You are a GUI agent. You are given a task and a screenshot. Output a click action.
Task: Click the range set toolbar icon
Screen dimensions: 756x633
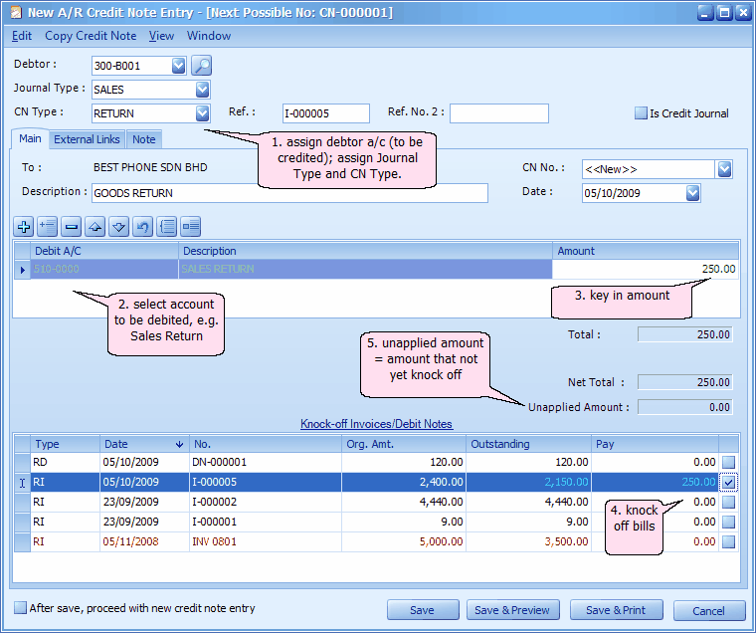[190, 226]
